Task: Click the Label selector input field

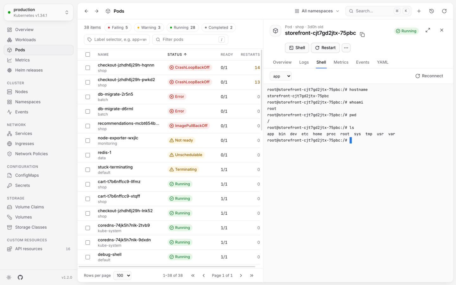Action: [117, 40]
